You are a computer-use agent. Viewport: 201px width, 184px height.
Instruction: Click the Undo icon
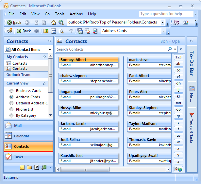tap(70, 31)
